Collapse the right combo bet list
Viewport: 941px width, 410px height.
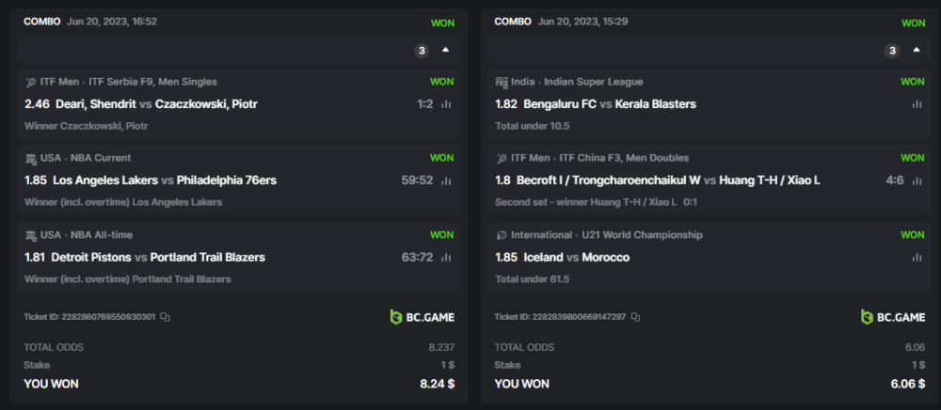point(916,50)
